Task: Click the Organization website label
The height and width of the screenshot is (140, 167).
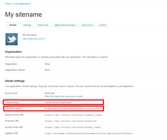Action: point(15,70)
